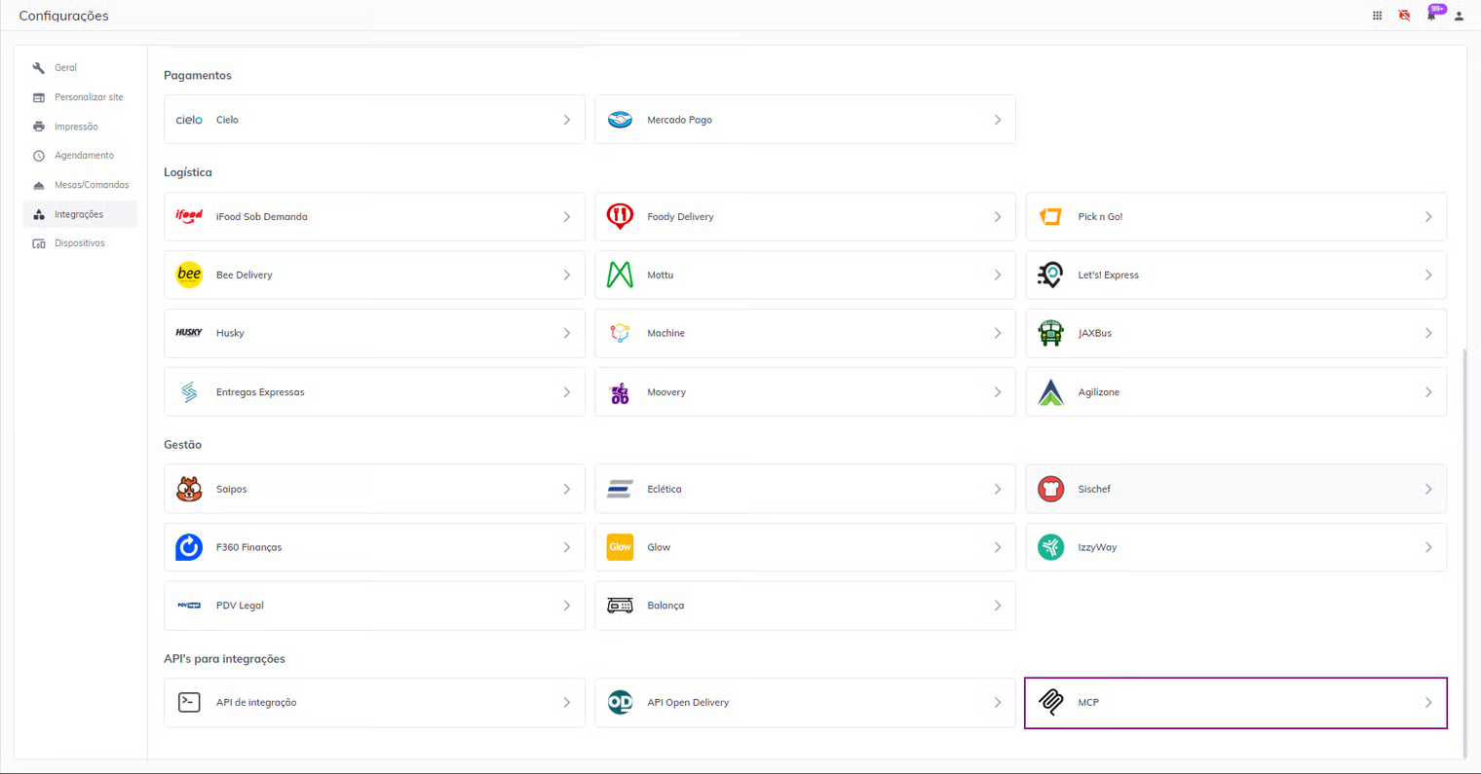Image resolution: width=1481 pixels, height=774 pixels.
Task: Click the Pick n Go! orange icon
Action: (1050, 216)
